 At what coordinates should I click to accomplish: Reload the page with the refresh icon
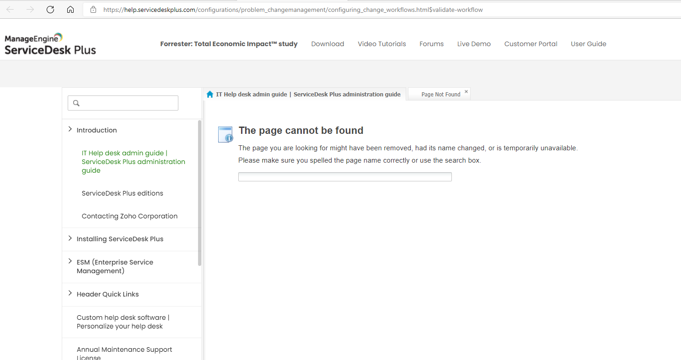click(50, 10)
